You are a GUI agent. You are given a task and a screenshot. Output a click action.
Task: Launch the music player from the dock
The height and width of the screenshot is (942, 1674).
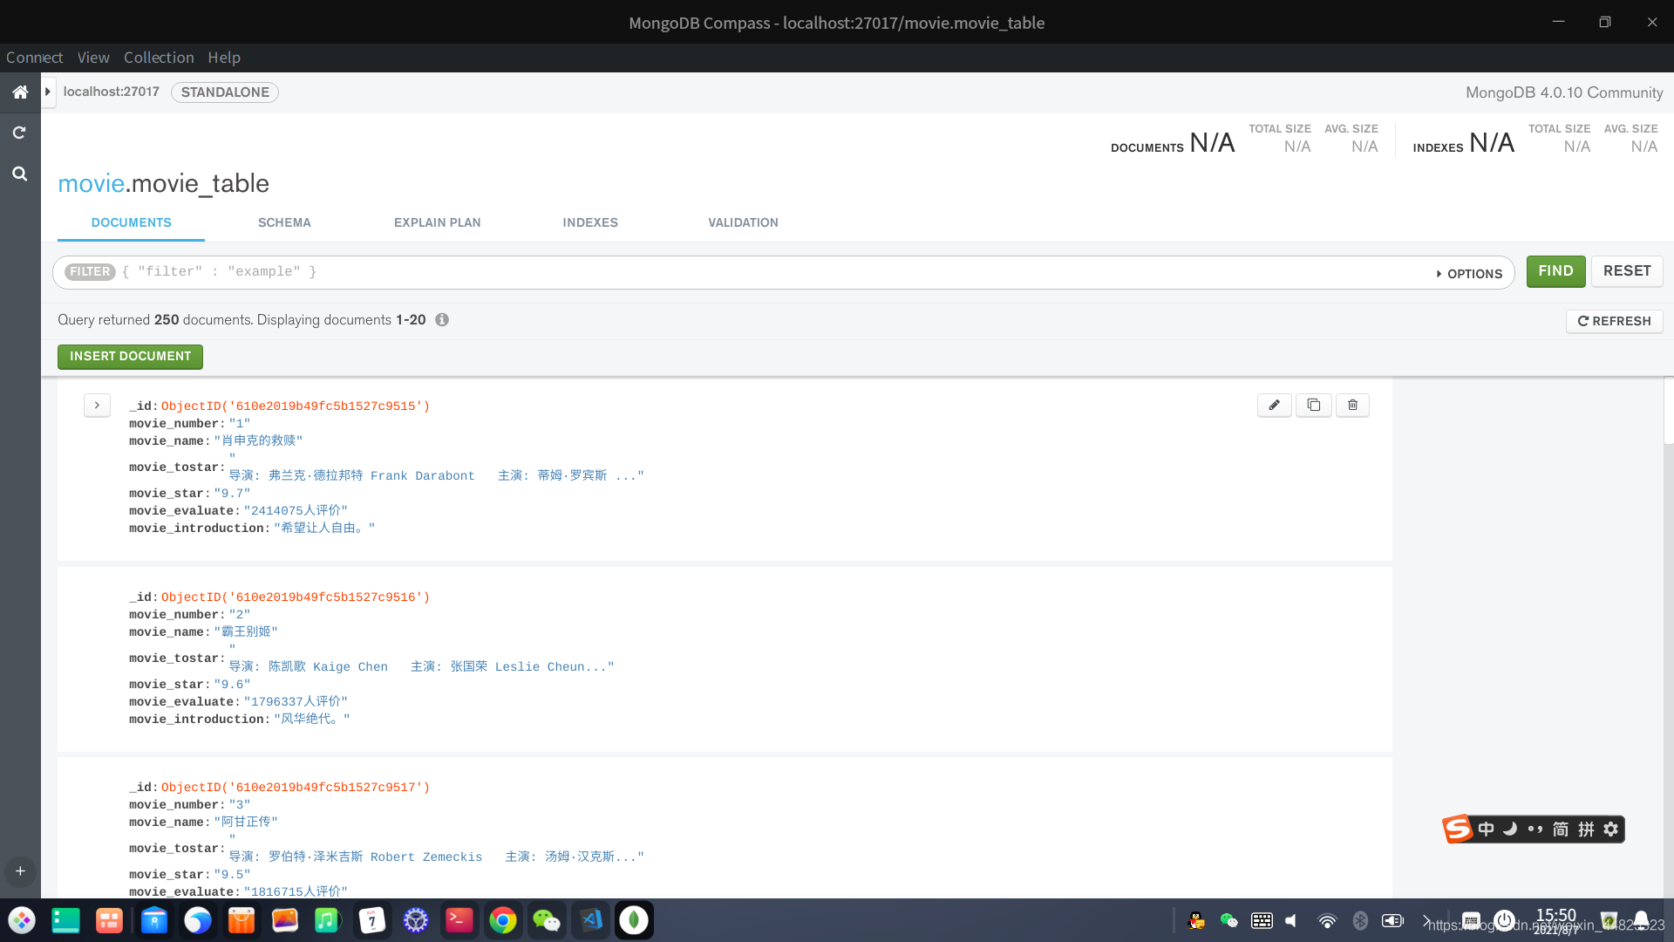[x=327, y=920]
